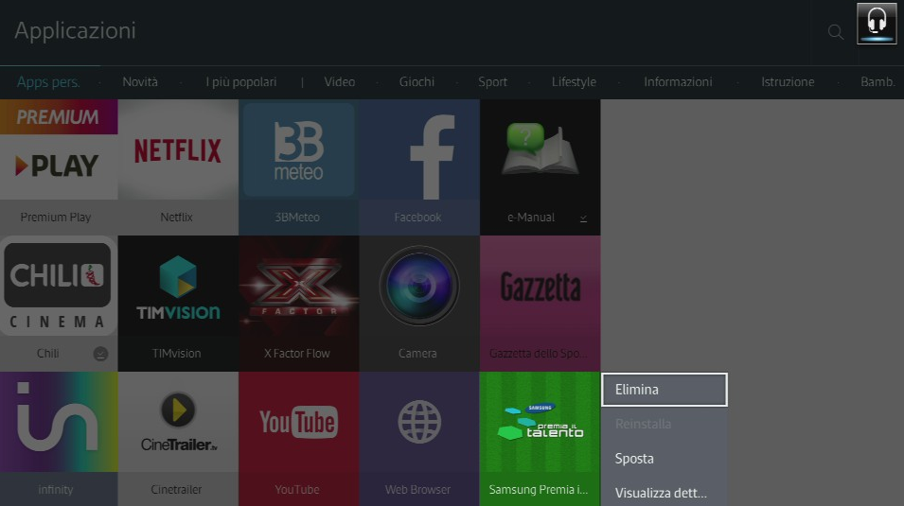
Task: Launch the Netflix app
Action: (178, 167)
